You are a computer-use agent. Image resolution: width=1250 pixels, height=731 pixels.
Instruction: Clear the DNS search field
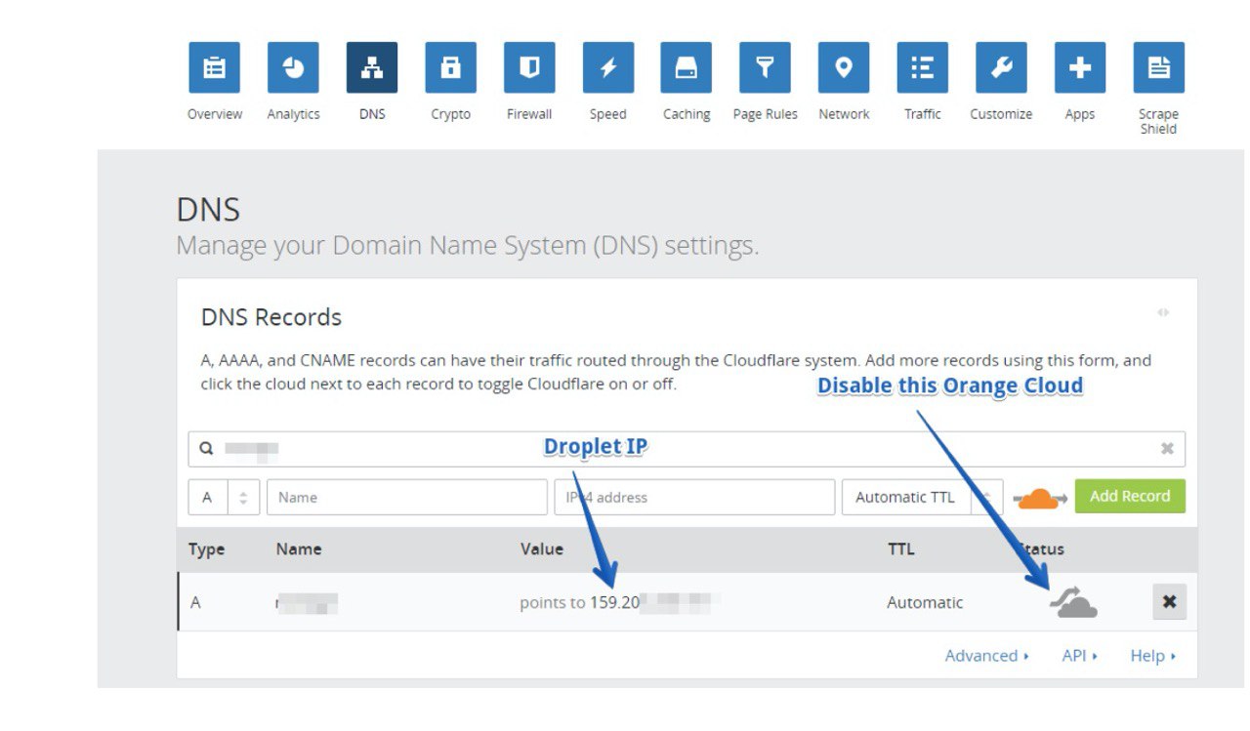click(x=1167, y=449)
